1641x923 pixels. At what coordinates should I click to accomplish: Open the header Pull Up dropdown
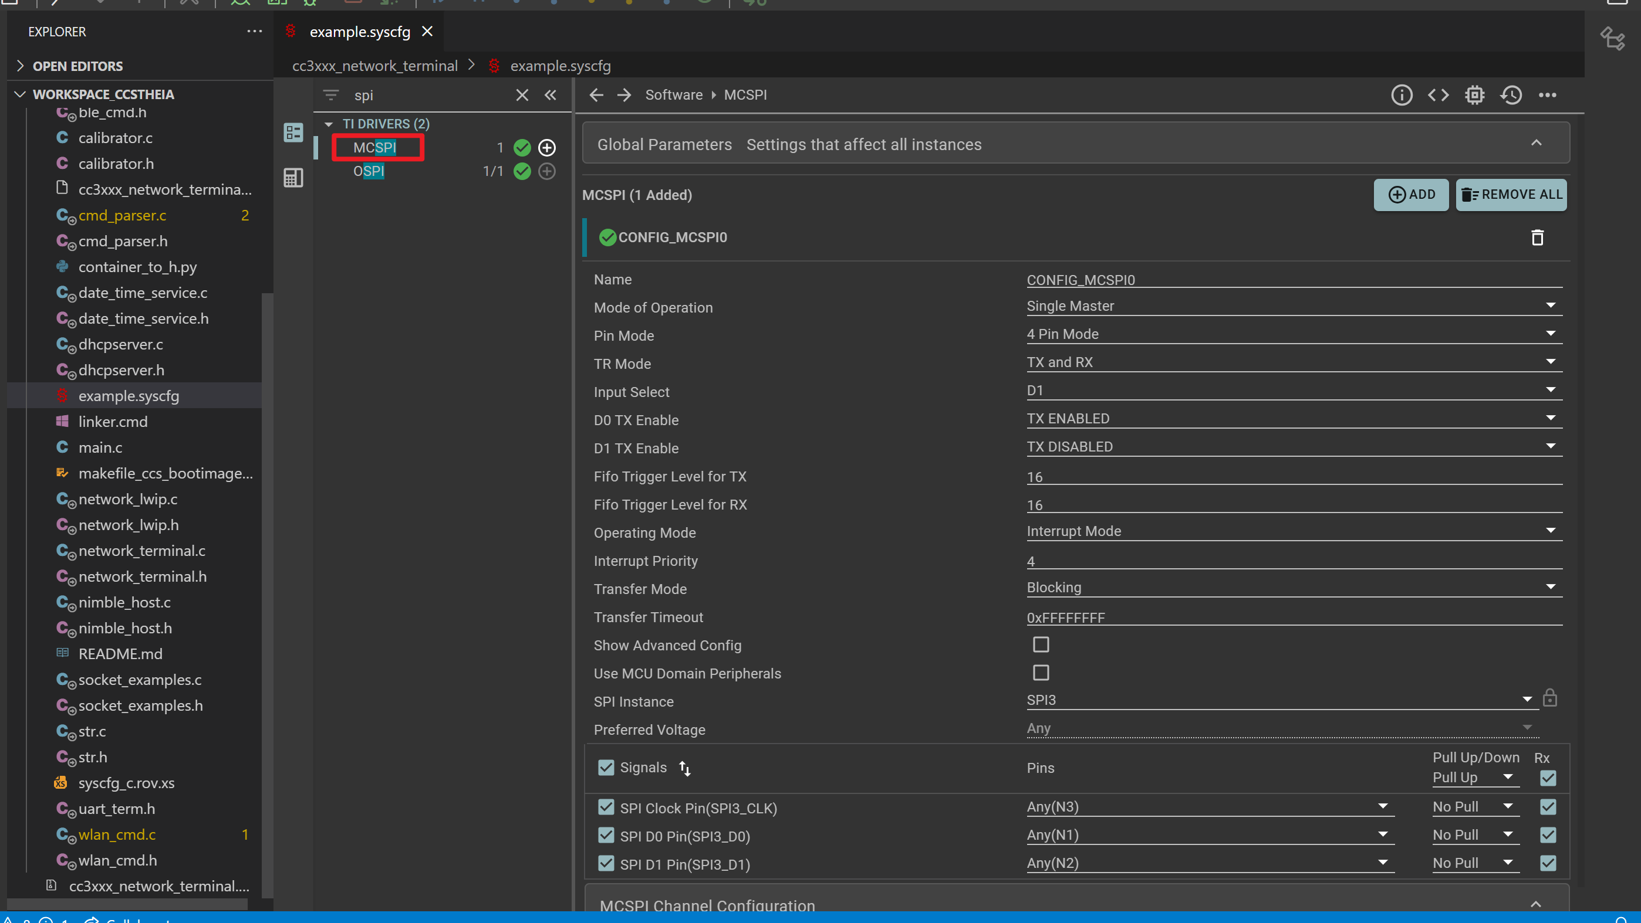(1475, 778)
